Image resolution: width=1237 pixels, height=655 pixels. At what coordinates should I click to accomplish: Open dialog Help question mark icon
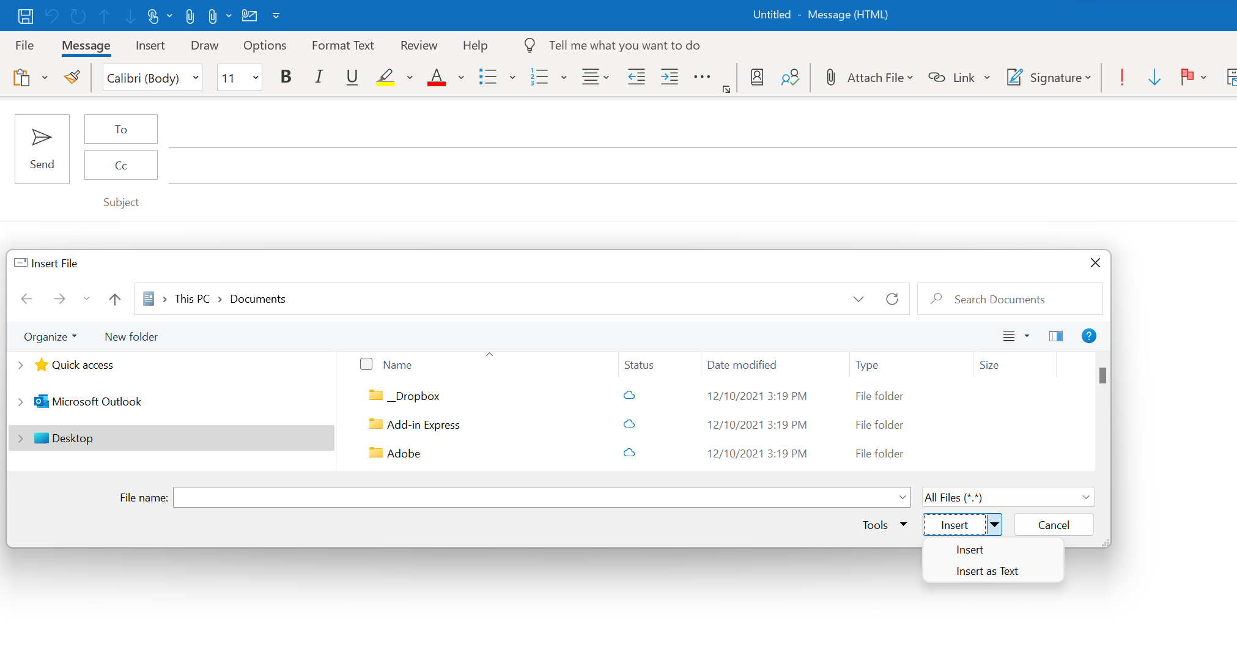click(x=1088, y=336)
